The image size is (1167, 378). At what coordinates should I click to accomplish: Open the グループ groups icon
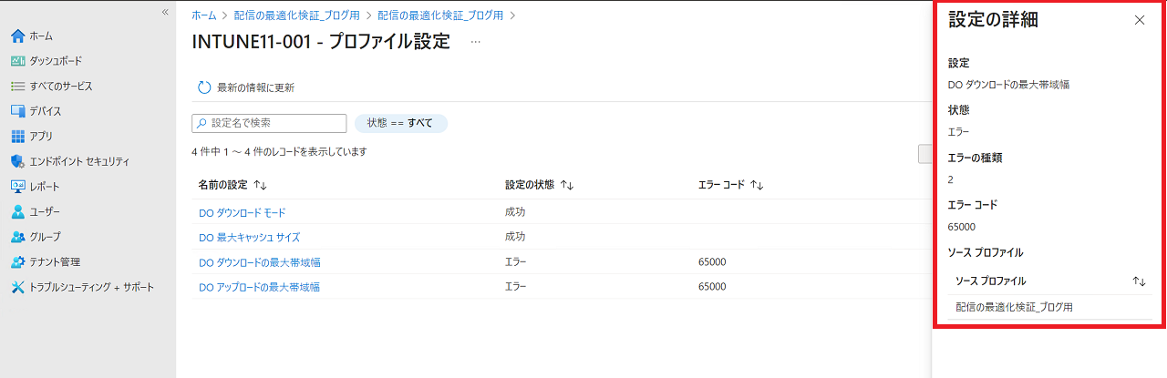pos(17,237)
